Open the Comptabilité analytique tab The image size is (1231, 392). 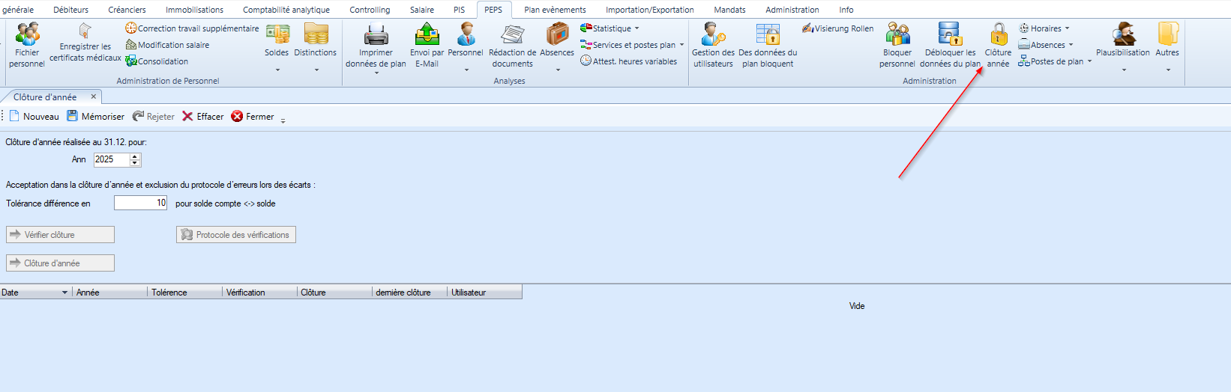286,10
